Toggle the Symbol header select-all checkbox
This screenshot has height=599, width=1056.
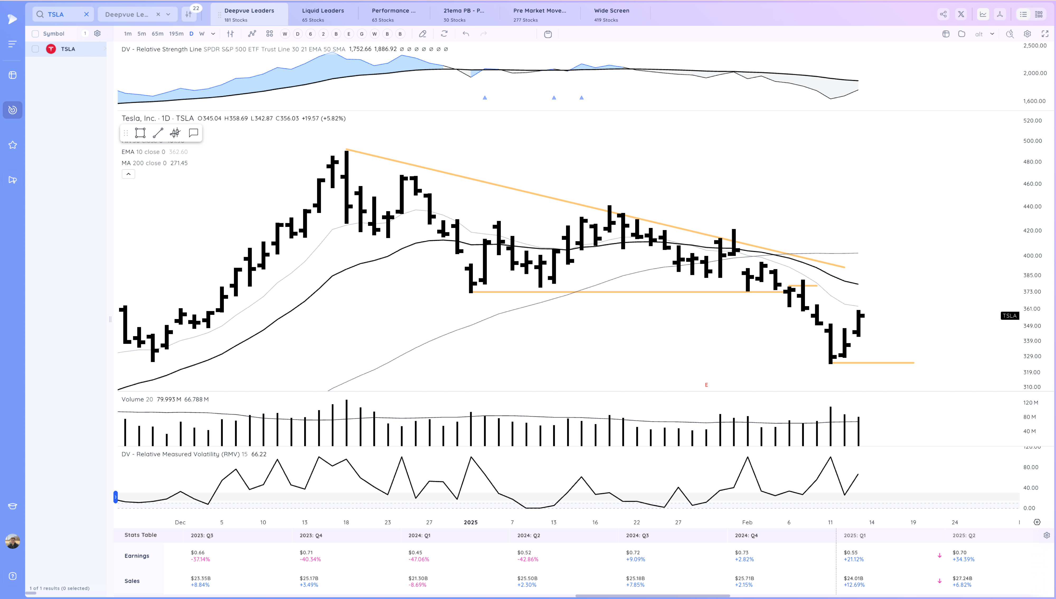[35, 34]
